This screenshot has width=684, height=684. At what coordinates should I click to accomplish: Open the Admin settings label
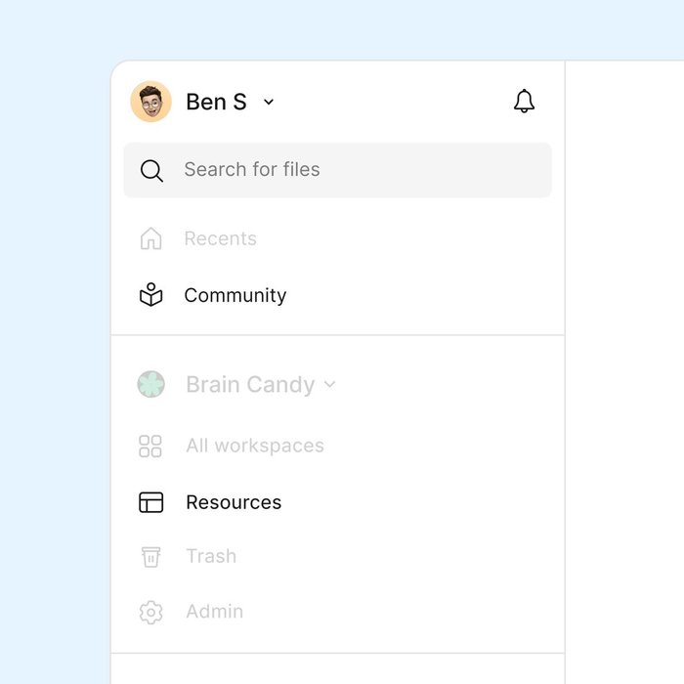[214, 613]
